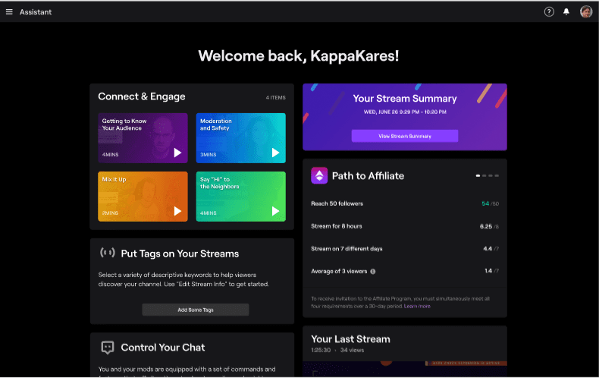Click the Assistant page title
Image resolution: width=599 pixels, height=378 pixels.
[x=36, y=12]
